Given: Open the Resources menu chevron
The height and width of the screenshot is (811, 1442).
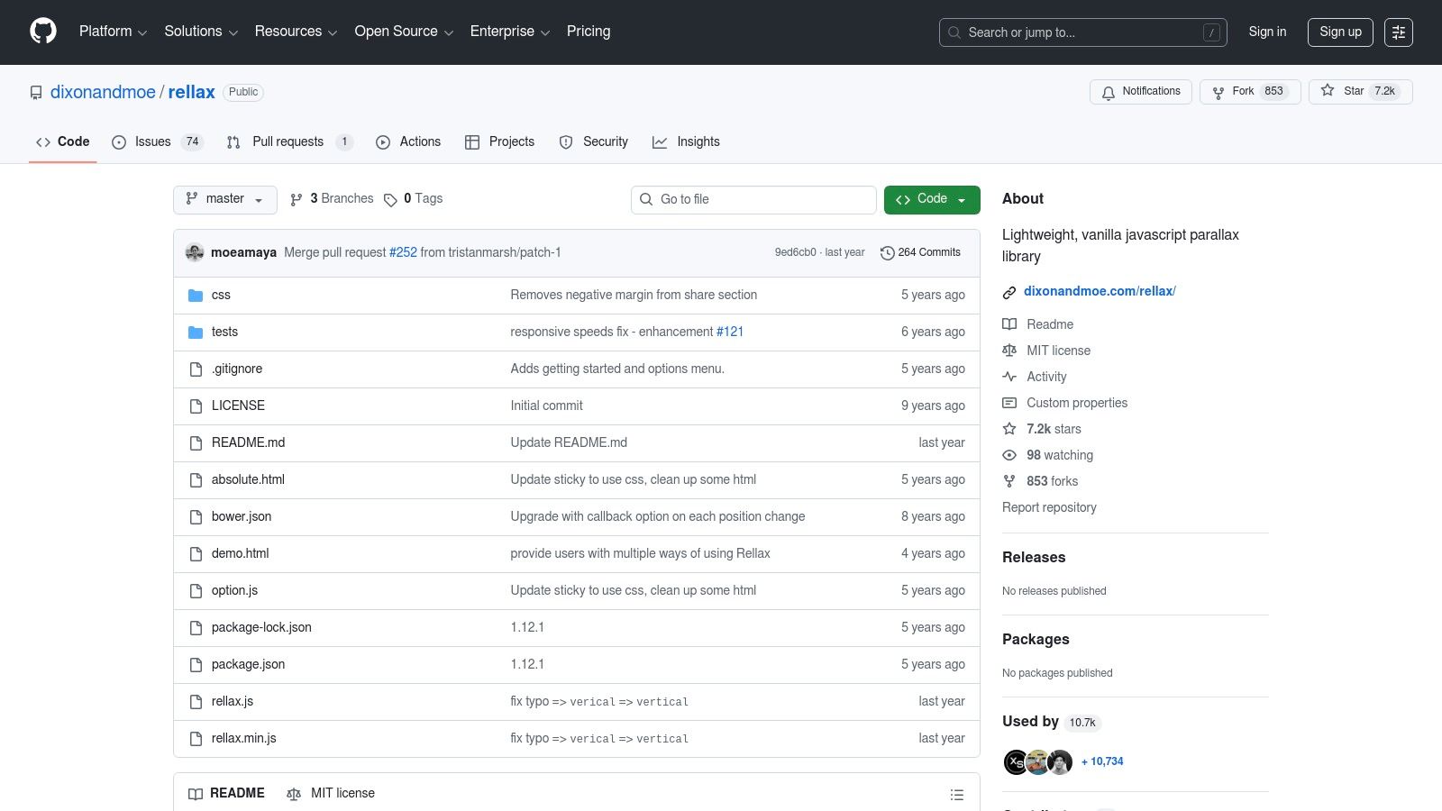Looking at the screenshot, I should tap(333, 32).
